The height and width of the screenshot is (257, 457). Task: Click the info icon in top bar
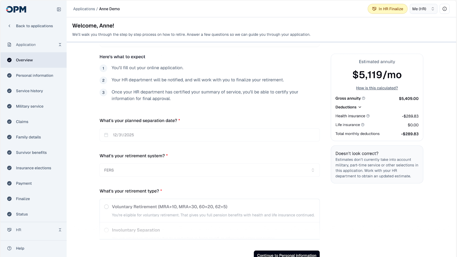point(444,9)
